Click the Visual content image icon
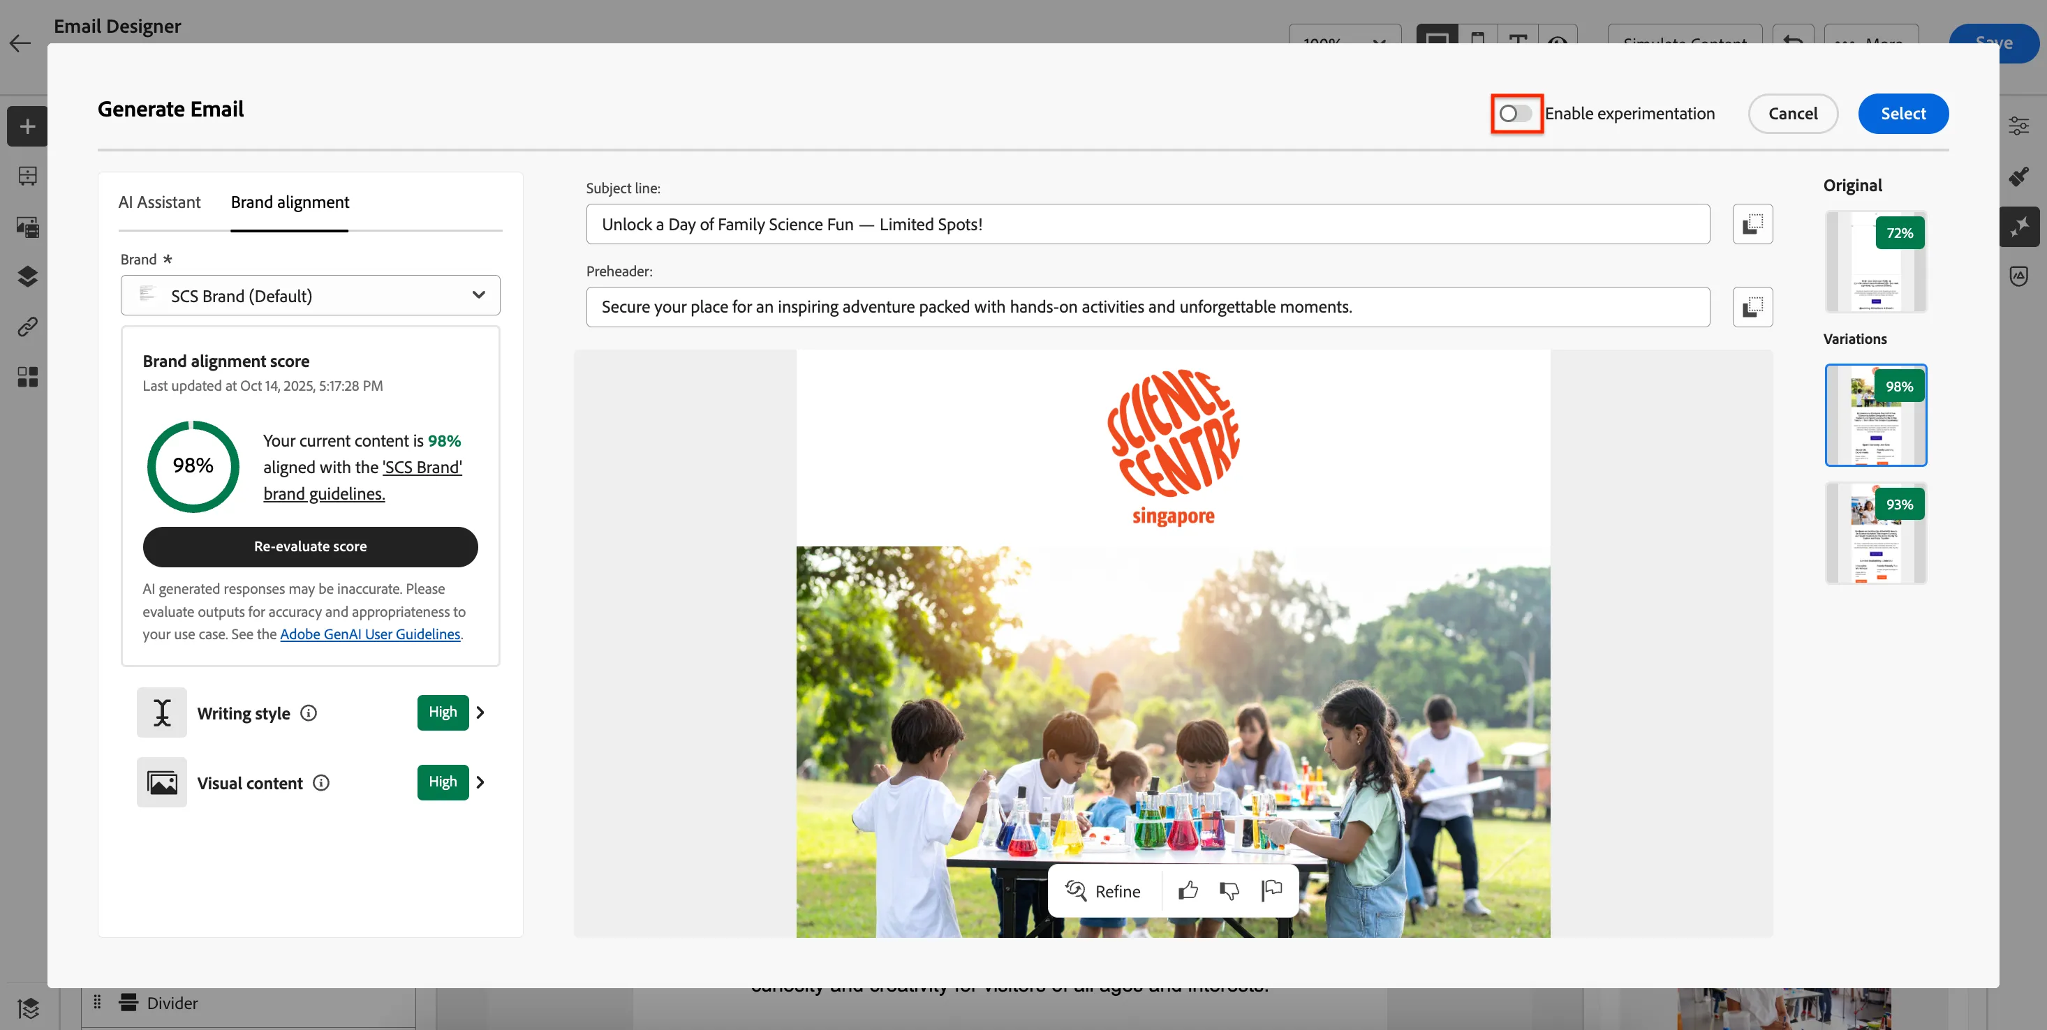The width and height of the screenshot is (2047, 1030). pos(162,782)
